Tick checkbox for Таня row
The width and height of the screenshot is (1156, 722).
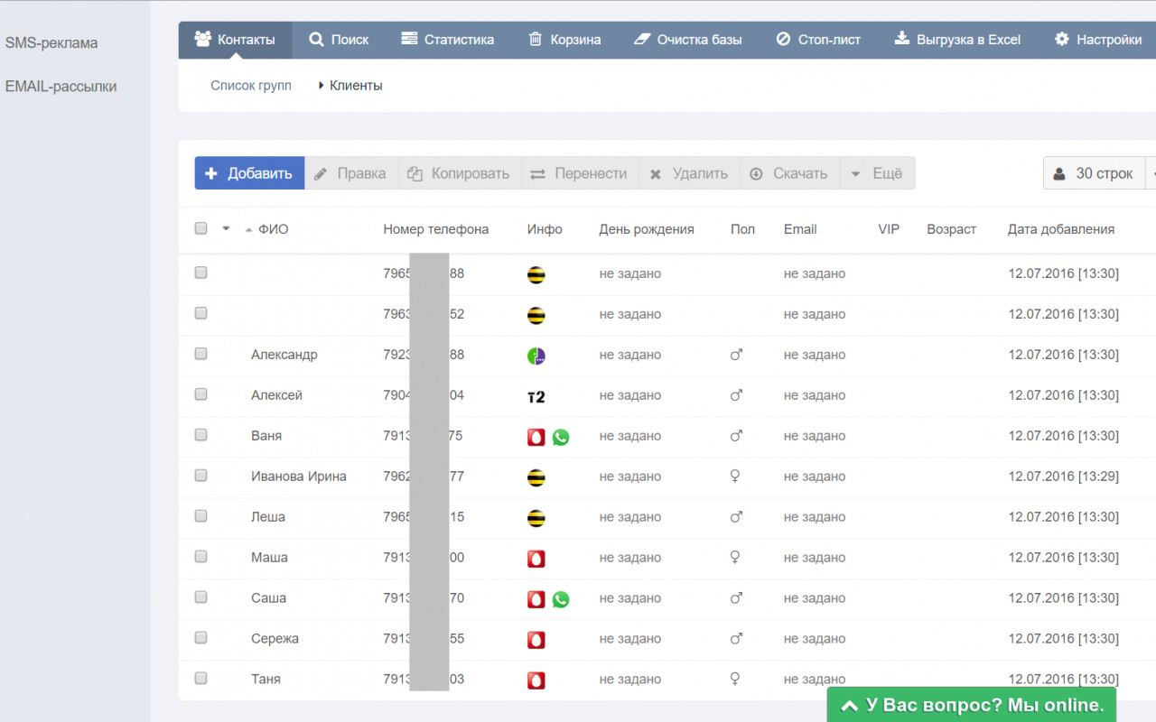(200, 678)
